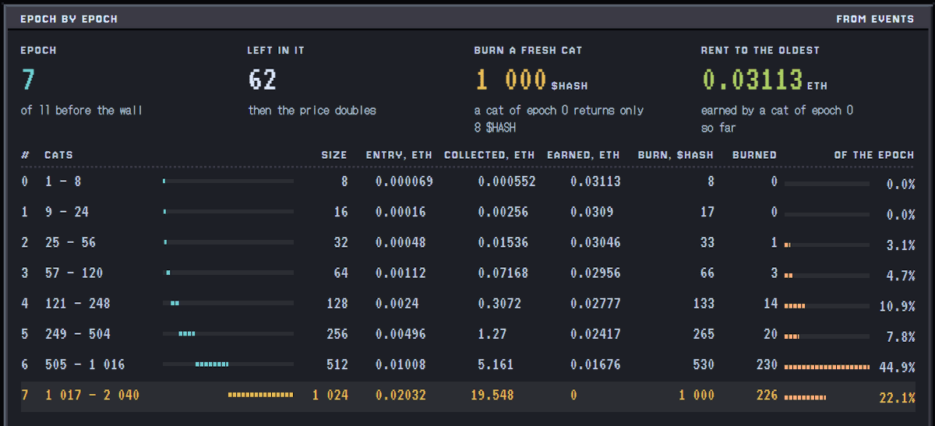Click size value 128 in epoch 4
935x426 pixels.
(337, 304)
